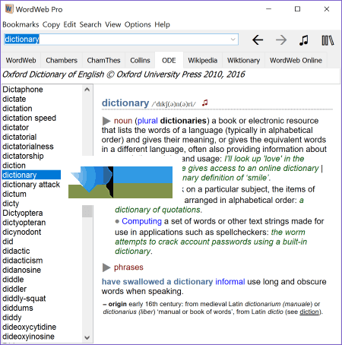Select 'diddle' in the word list
This screenshot has width=342, height=345.
pyautogui.click(x=13, y=280)
